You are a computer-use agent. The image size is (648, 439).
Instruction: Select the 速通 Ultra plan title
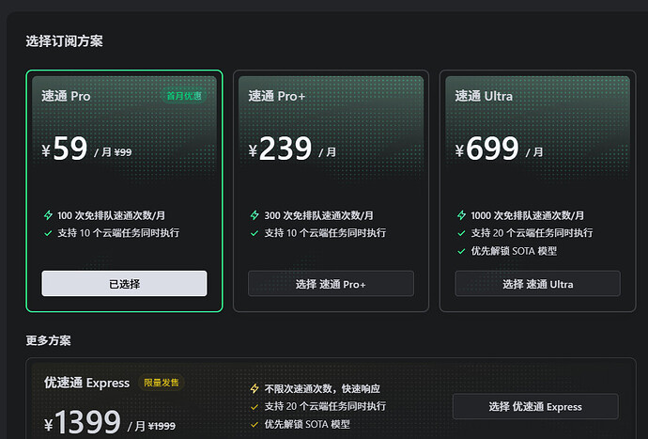(484, 96)
